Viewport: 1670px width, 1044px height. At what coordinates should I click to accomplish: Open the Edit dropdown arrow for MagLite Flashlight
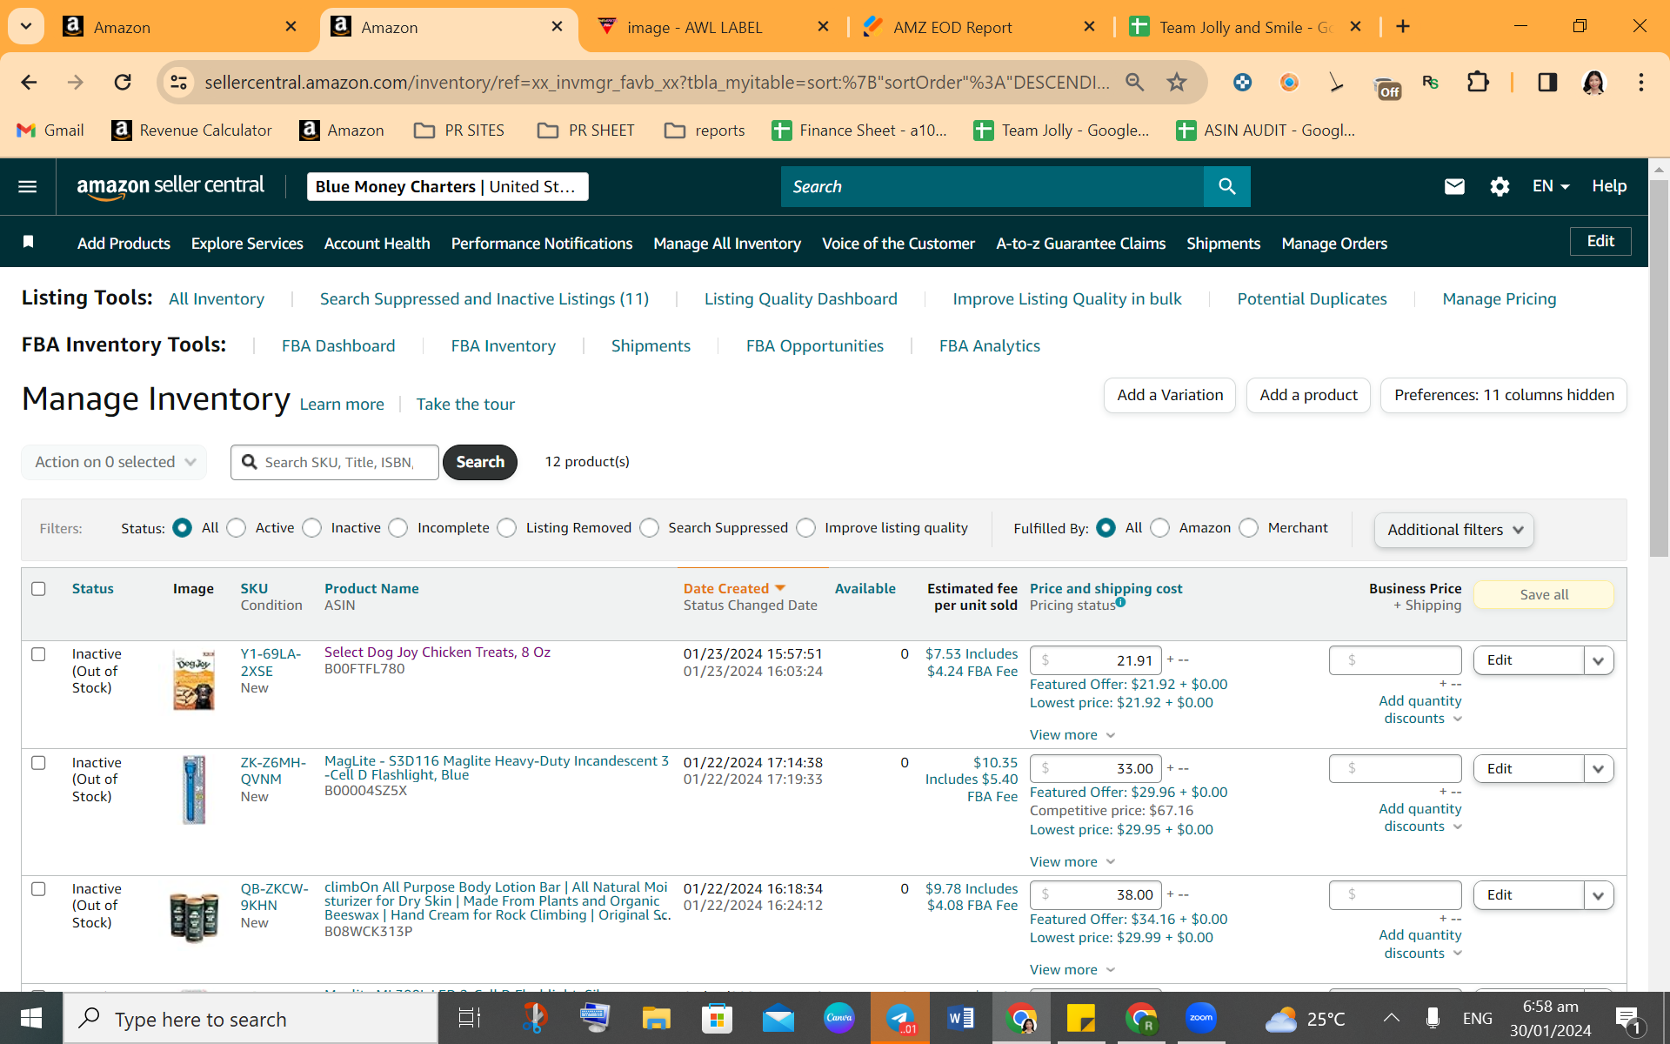(x=1599, y=769)
